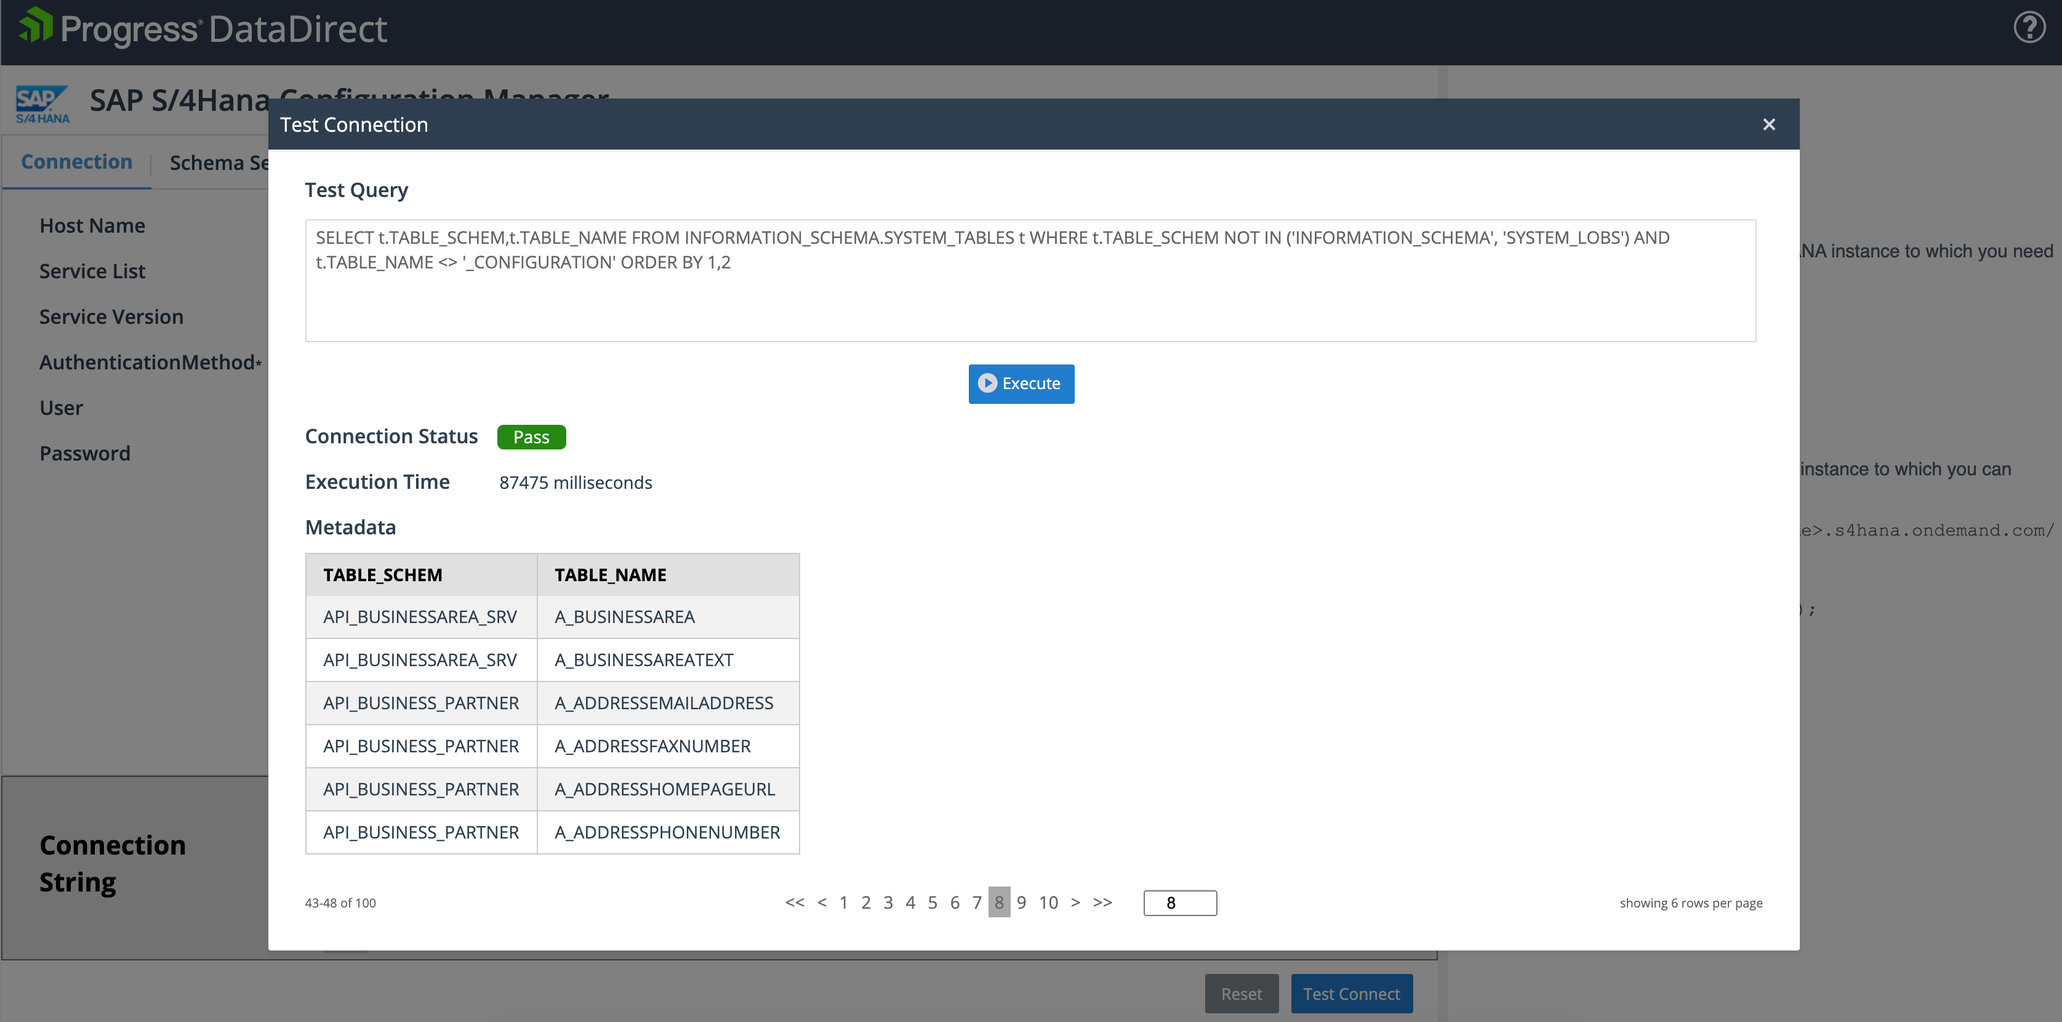Select Host Name in the sidebar
2062x1022 pixels.
pyautogui.click(x=92, y=225)
